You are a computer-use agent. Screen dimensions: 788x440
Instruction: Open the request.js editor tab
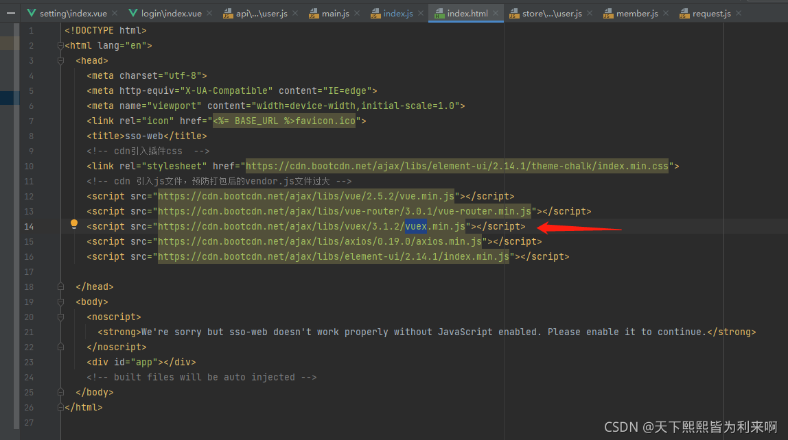712,14
